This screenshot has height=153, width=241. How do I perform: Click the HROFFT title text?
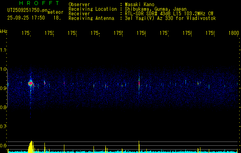tap(39, 3)
